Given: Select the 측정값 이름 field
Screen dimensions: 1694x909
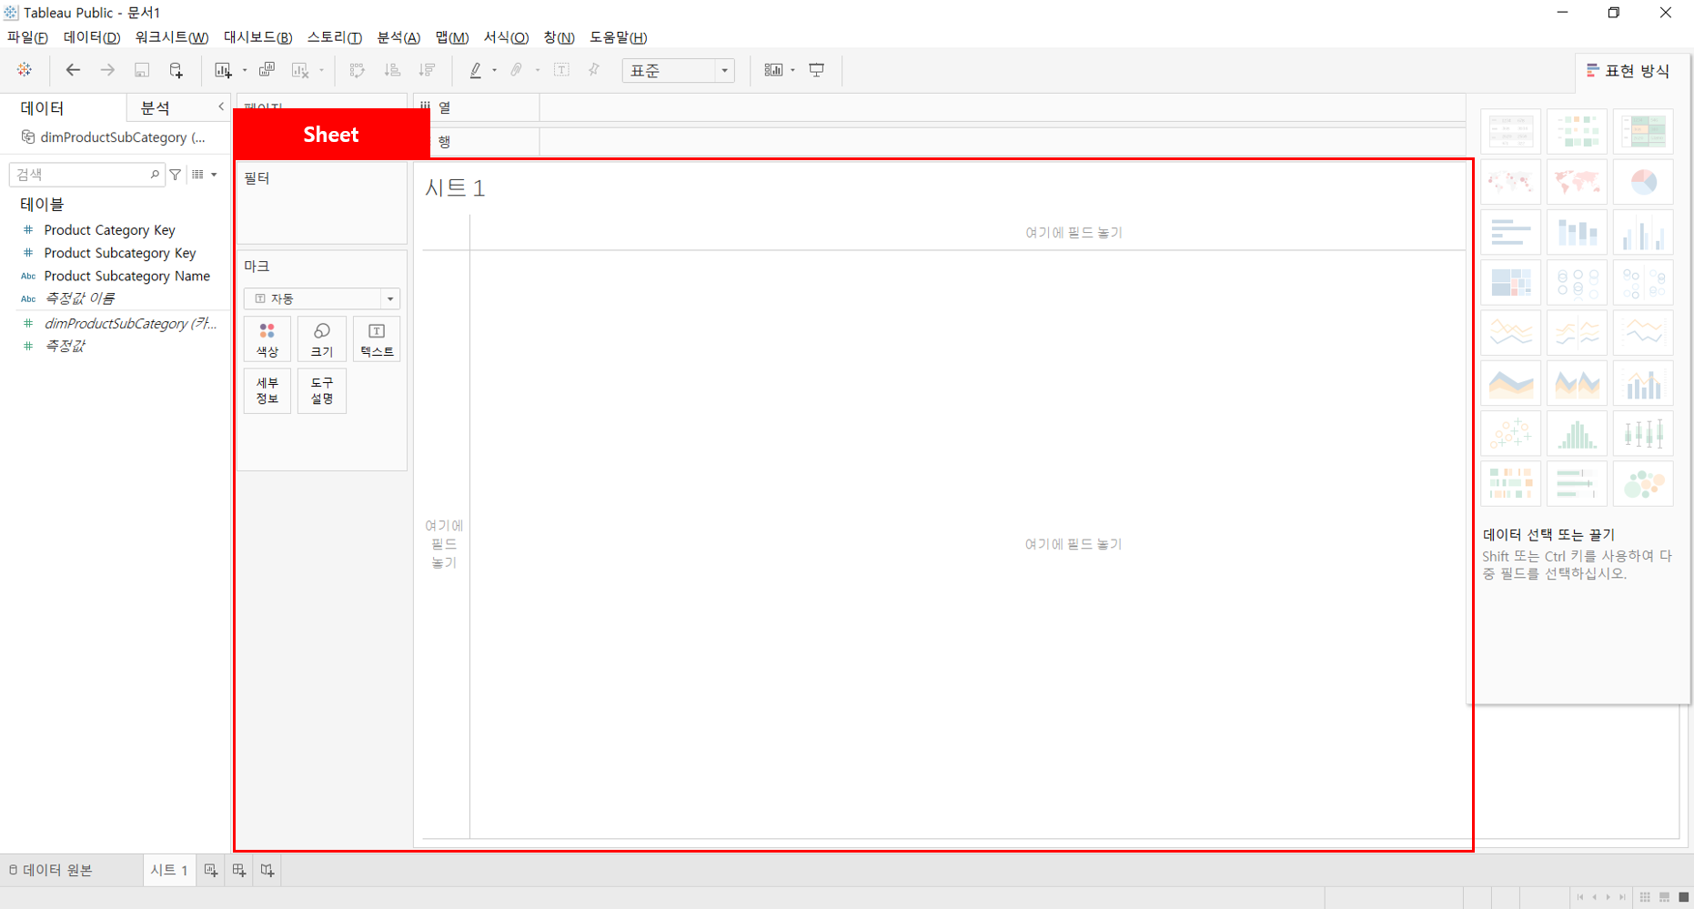Looking at the screenshot, I should click(x=79, y=298).
